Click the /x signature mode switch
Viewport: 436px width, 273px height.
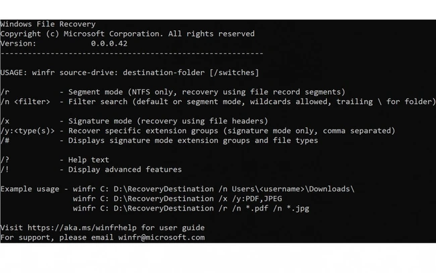pyautogui.click(x=5, y=121)
